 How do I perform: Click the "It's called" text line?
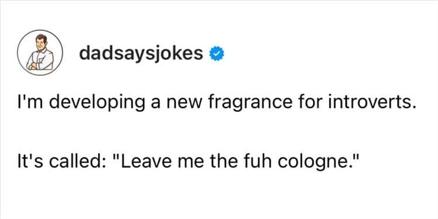point(185,163)
